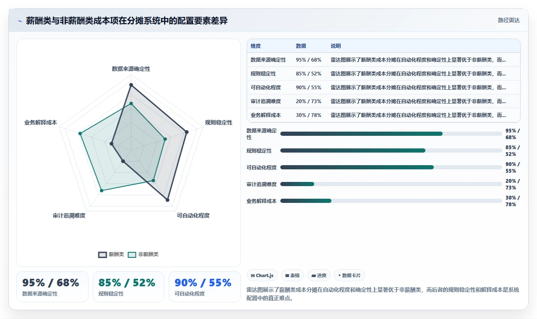The height and width of the screenshot is (319, 537).
Task: Click the 审计追溯难度 progress bar
Action: pyautogui.click(x=391, y=184)
